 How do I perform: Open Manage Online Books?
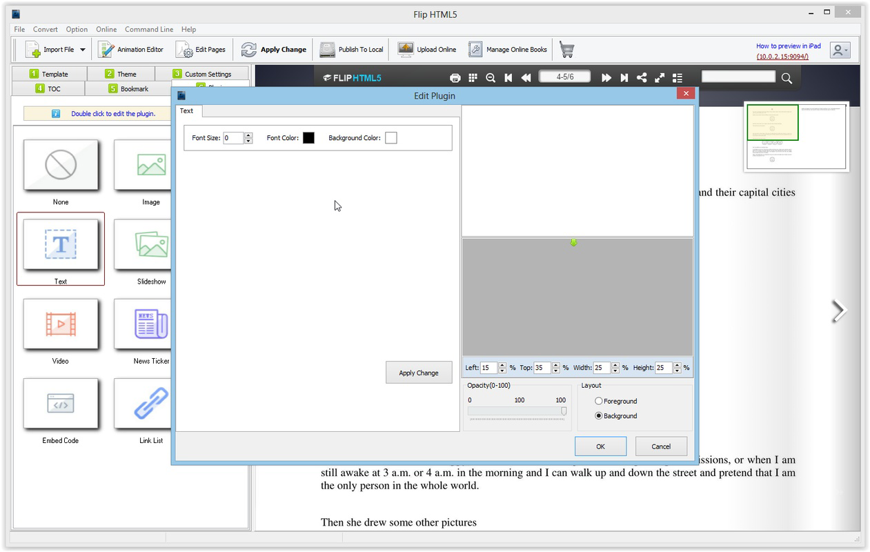click(x=508, y=50)
